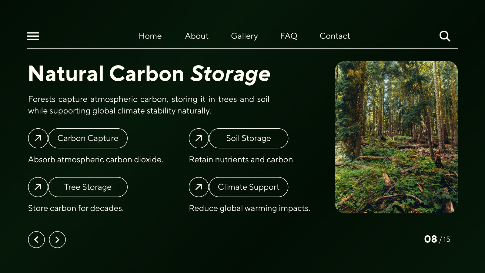Image resolution: width=485 pixels, height=273 pixels.
Task: Click arrow icon beside Soil Storage
Action: coord(199,138)
